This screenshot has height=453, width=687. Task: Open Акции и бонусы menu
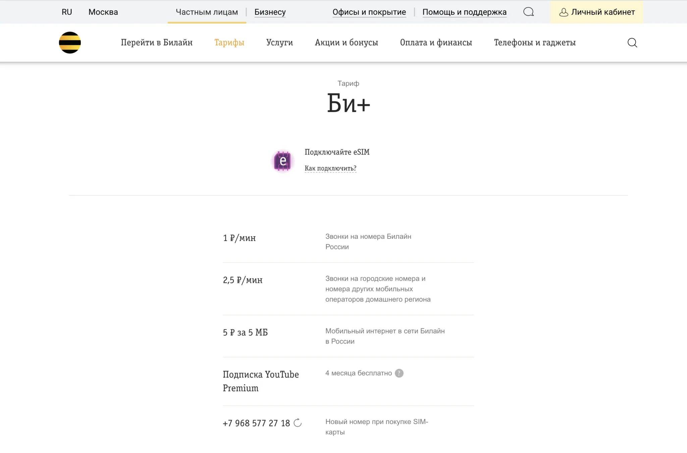coord(346,43)
